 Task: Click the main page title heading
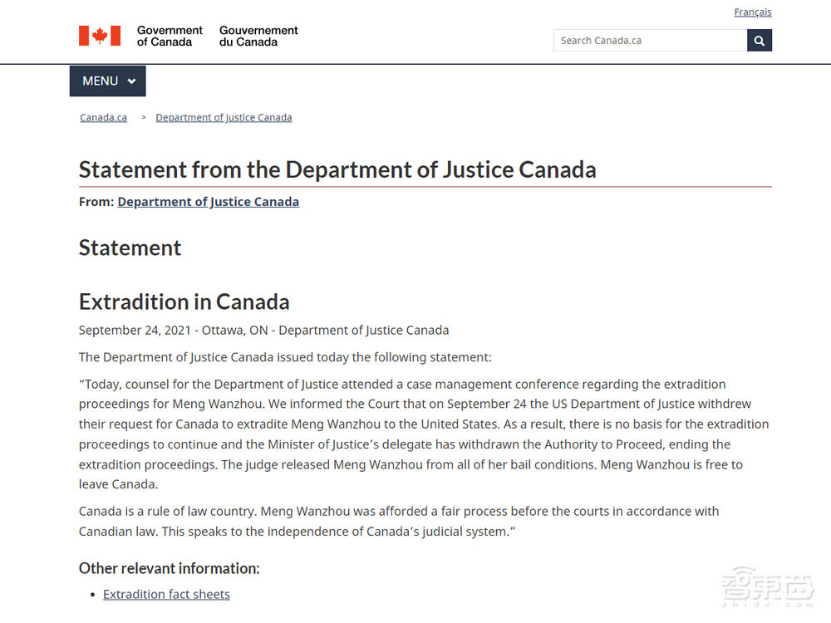pyautogui.click(x=337, y=169)
